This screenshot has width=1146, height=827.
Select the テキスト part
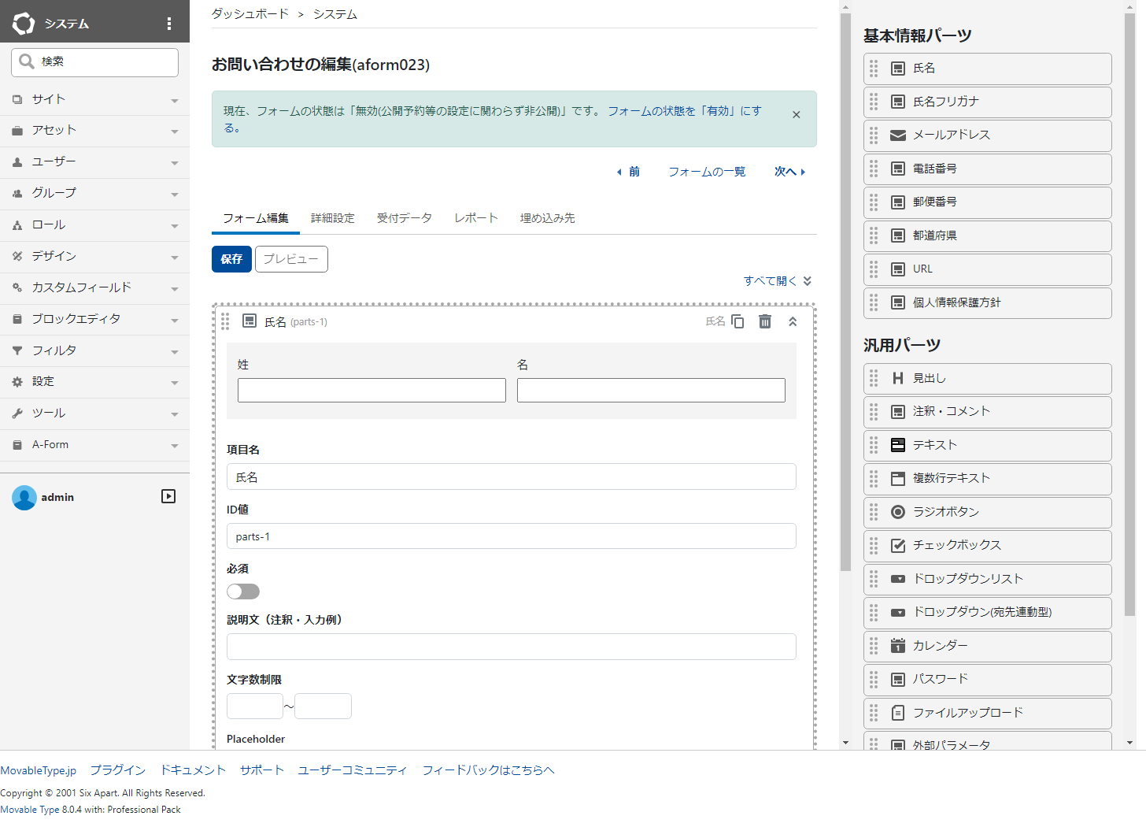pos(988,445)
